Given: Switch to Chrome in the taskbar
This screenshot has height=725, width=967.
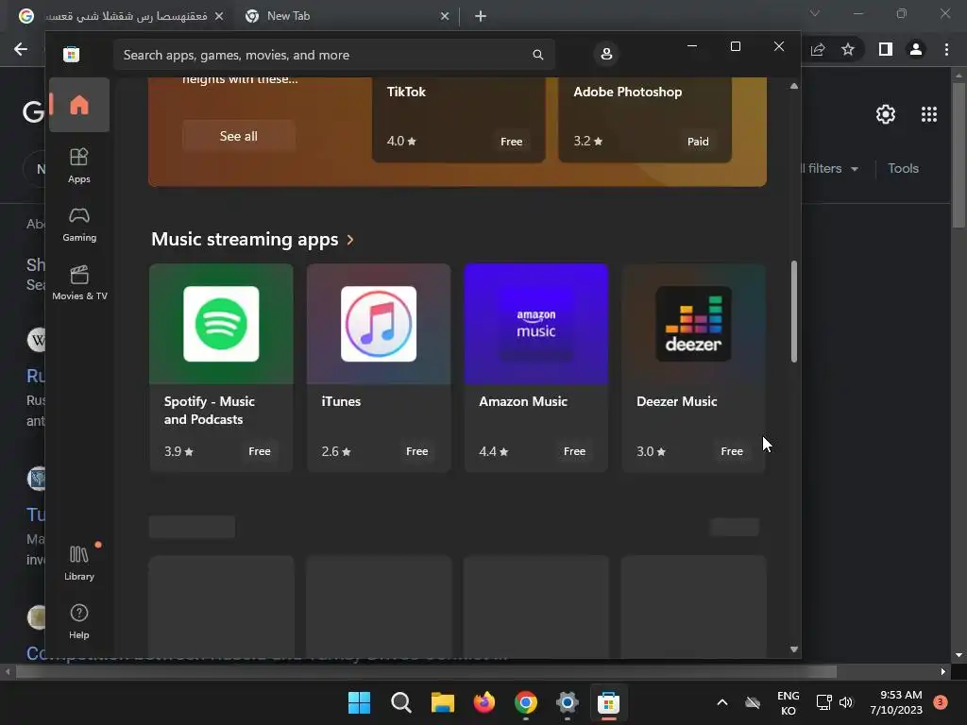Looking at the screenshot, I should click(525, 702).
